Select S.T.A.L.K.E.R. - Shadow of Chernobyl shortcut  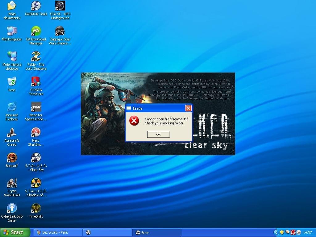click(36, 187)
